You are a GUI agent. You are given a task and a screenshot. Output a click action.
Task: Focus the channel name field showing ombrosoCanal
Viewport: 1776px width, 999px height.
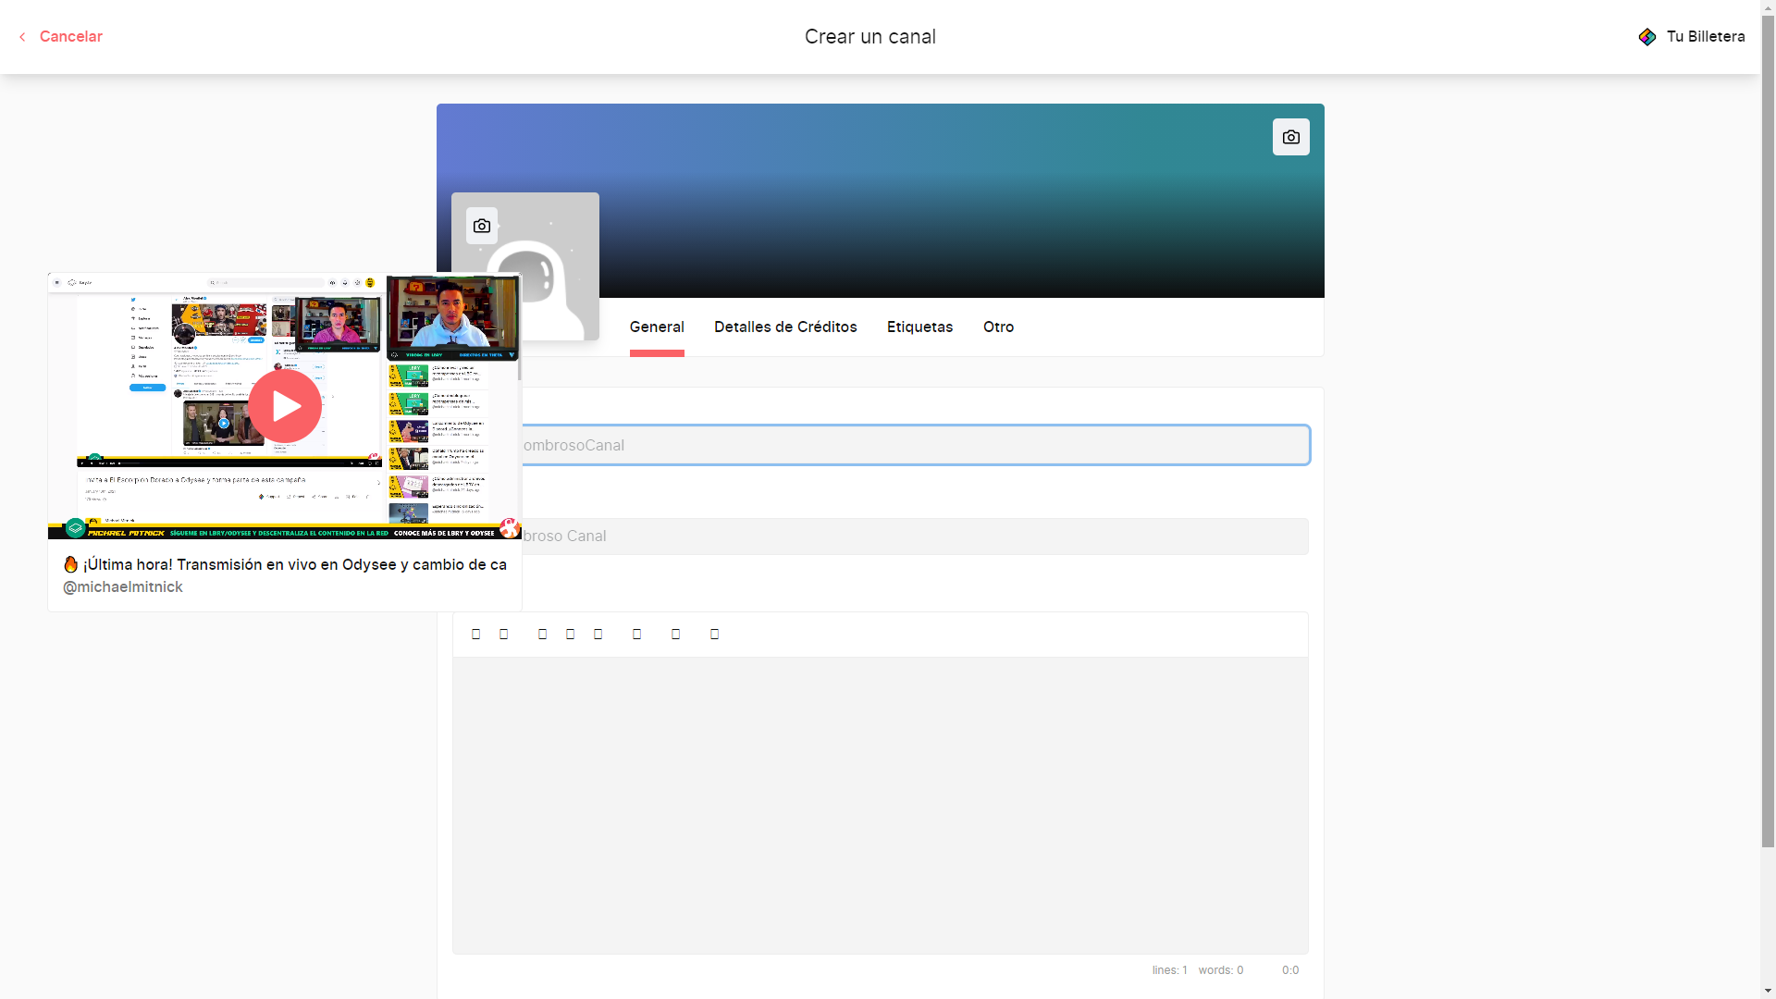911,446
